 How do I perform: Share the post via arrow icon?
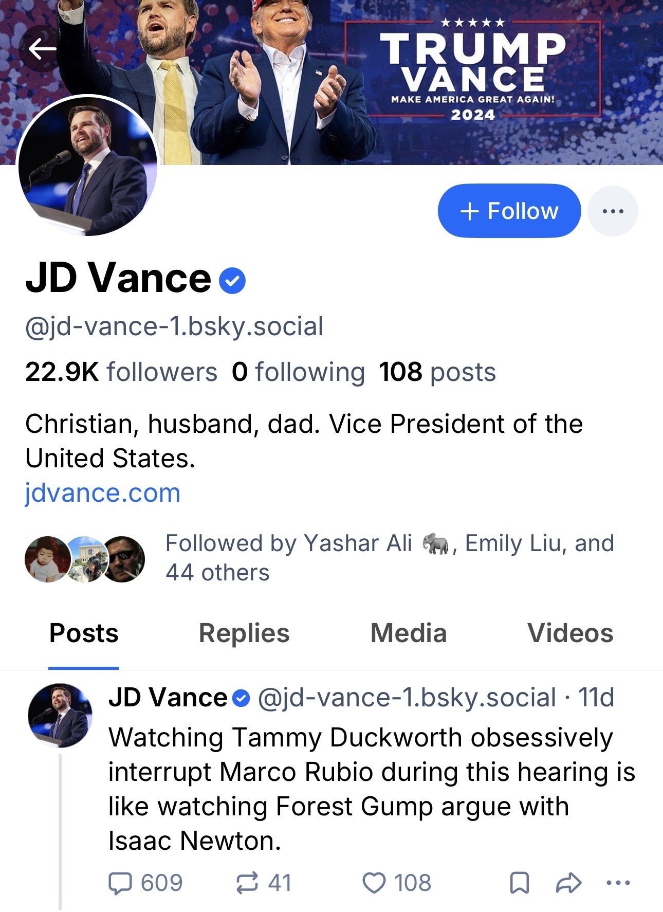(x=568, y=883)
